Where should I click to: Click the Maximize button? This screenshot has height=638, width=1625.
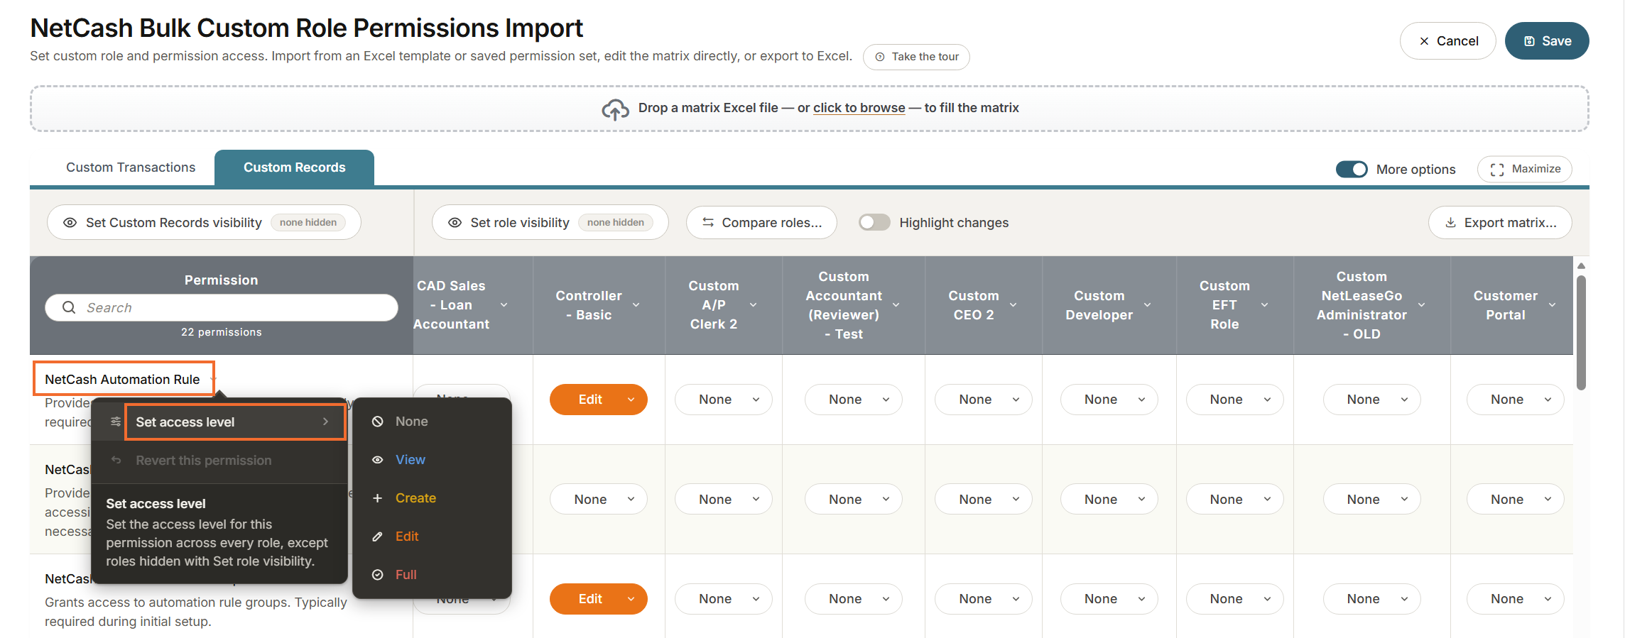pos(1525,170)
